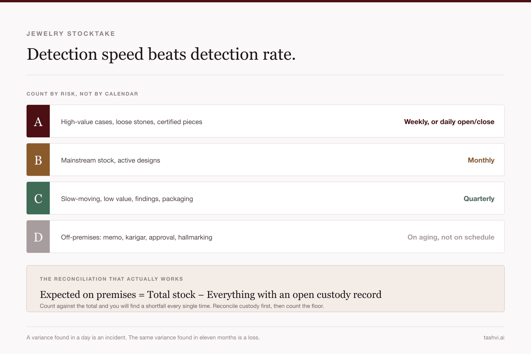The width and height of the screenshot is (531, 354).
Task: Click the footer 'A variance found in a day' note
Action: click(143, 337)
